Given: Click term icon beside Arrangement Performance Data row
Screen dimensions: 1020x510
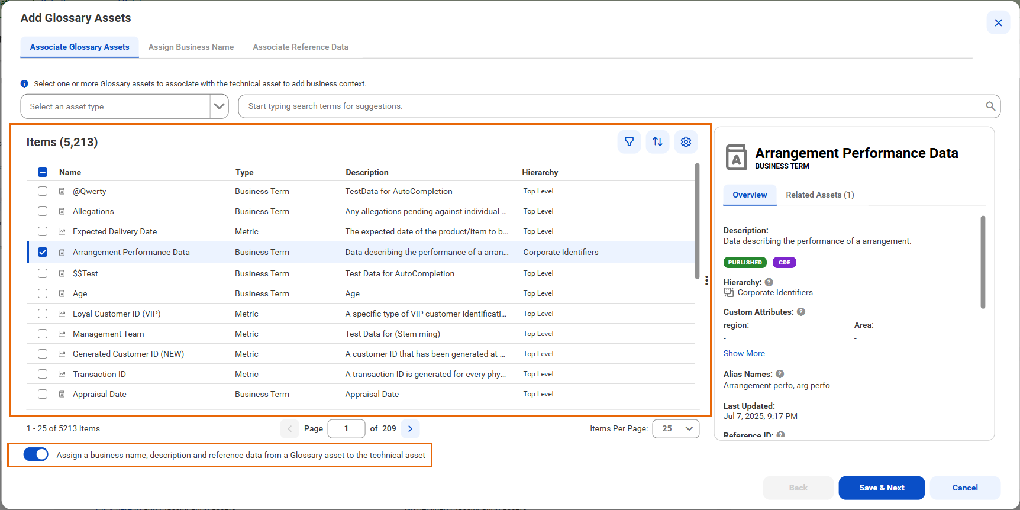Looking at the screenshot, I should 62,252.
